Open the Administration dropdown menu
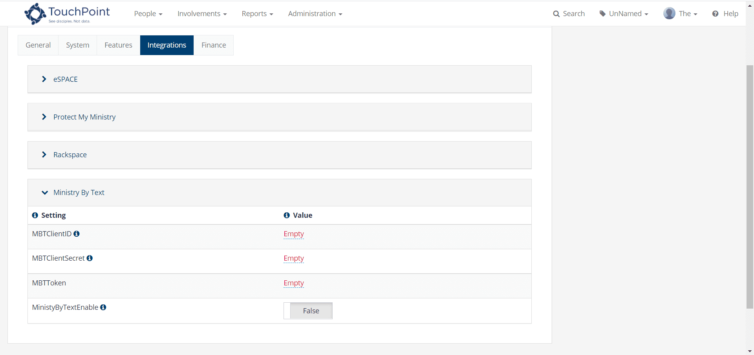This screenshot has width=754, height=355. coord(315,14)
